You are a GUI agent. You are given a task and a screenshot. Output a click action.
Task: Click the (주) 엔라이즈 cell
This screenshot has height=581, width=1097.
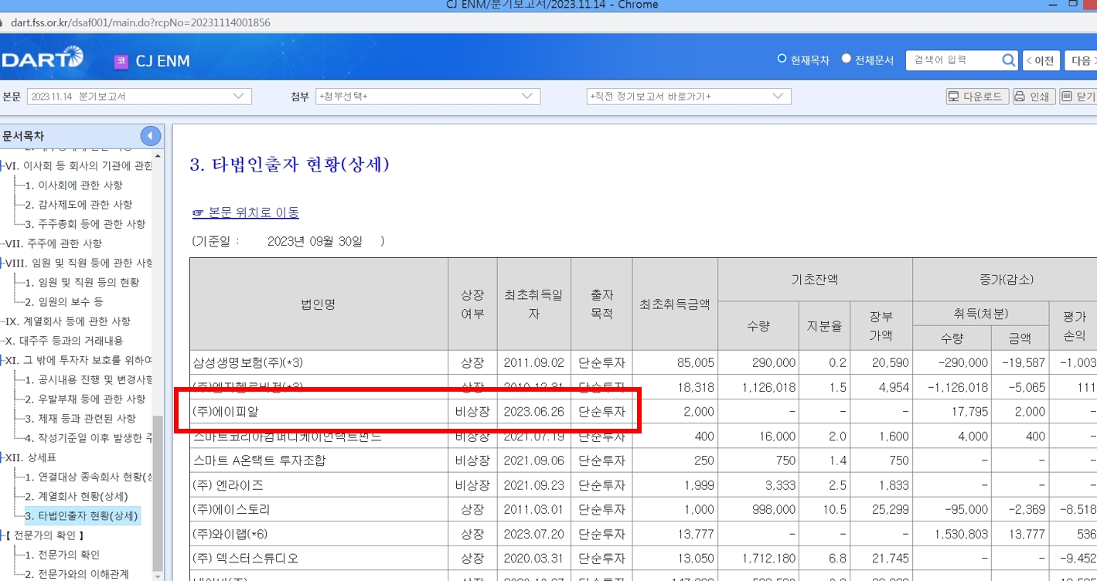click(x=319, y=485)
